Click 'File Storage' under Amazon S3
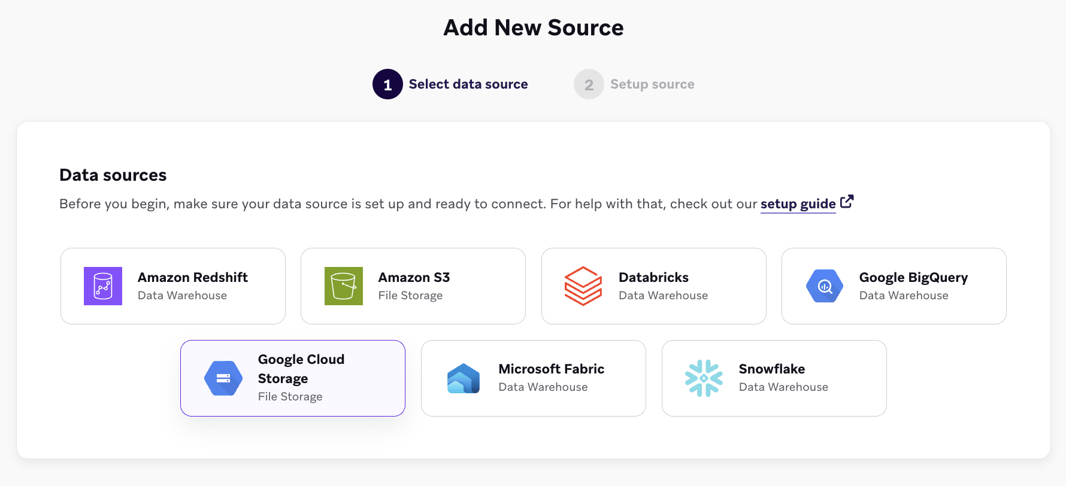Viewport: 1066px width, 486px height. pyautogui.click(x=410, y=296)
